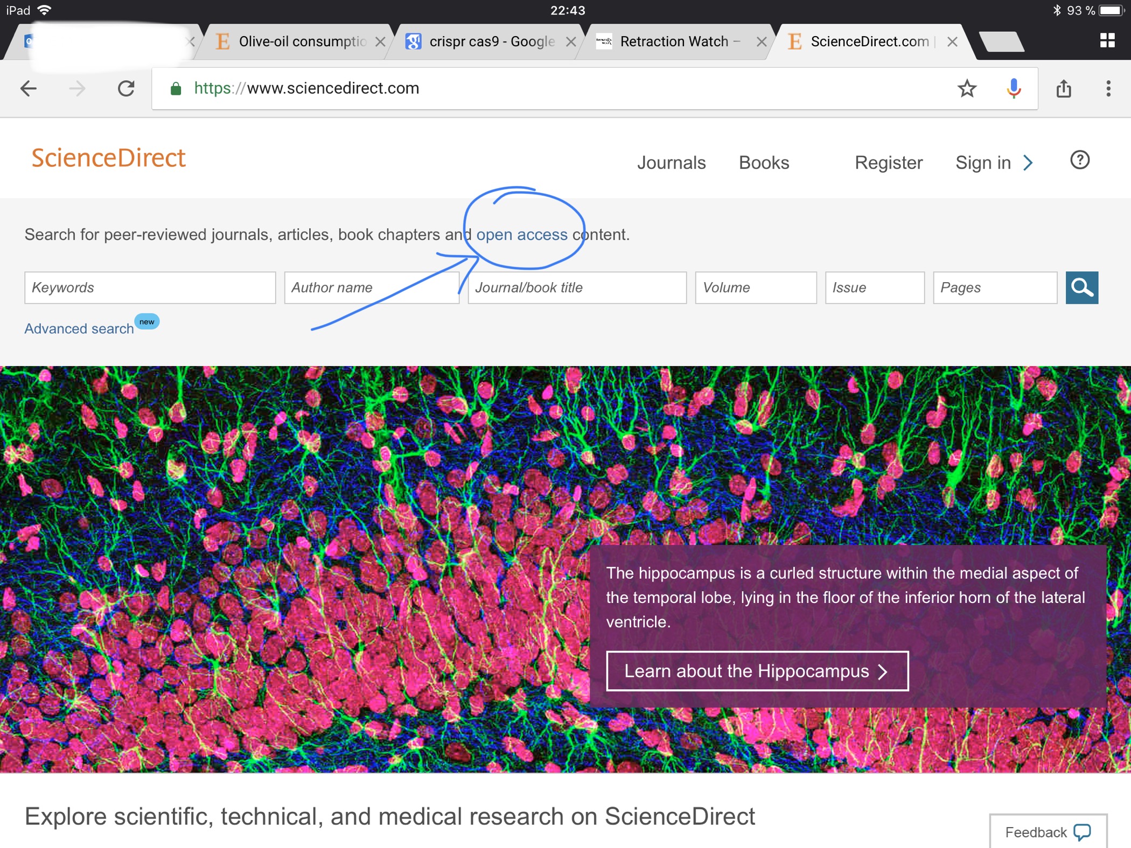The height and width of the screenshot is (848, 1131).
Task: Click the Register link
Action: point(888,163)
